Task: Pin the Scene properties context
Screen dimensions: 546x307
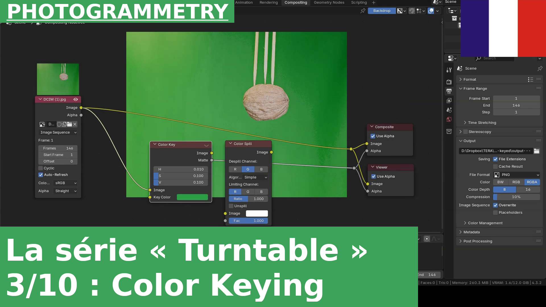Action: (540, 68)
